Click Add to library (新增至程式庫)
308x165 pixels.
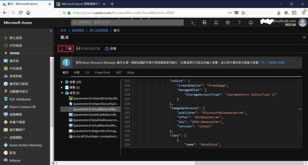pos(88,49)
